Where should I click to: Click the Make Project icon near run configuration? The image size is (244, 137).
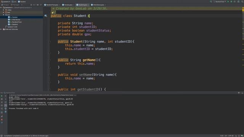pos(211,2)
